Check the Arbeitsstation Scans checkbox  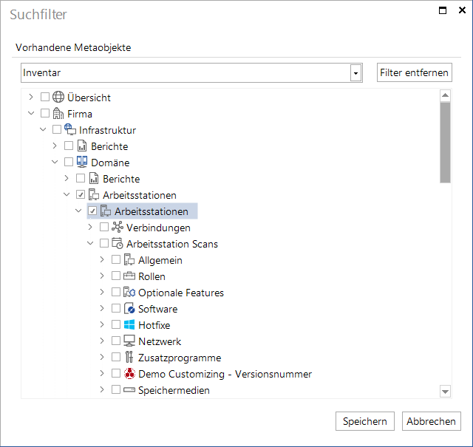[104, 243]
